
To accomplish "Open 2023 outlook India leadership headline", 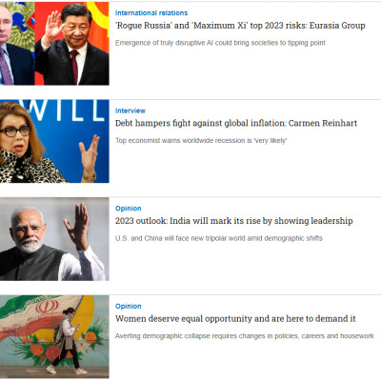I will point(234,221).
